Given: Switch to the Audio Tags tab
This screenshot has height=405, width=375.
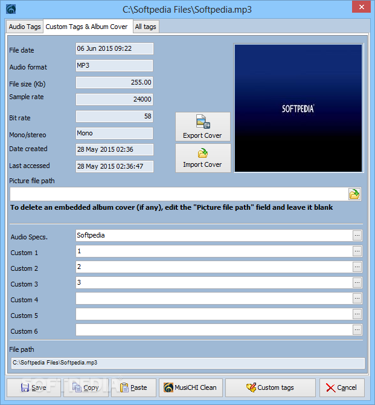Looking at the screenshot, I should 25,27.
